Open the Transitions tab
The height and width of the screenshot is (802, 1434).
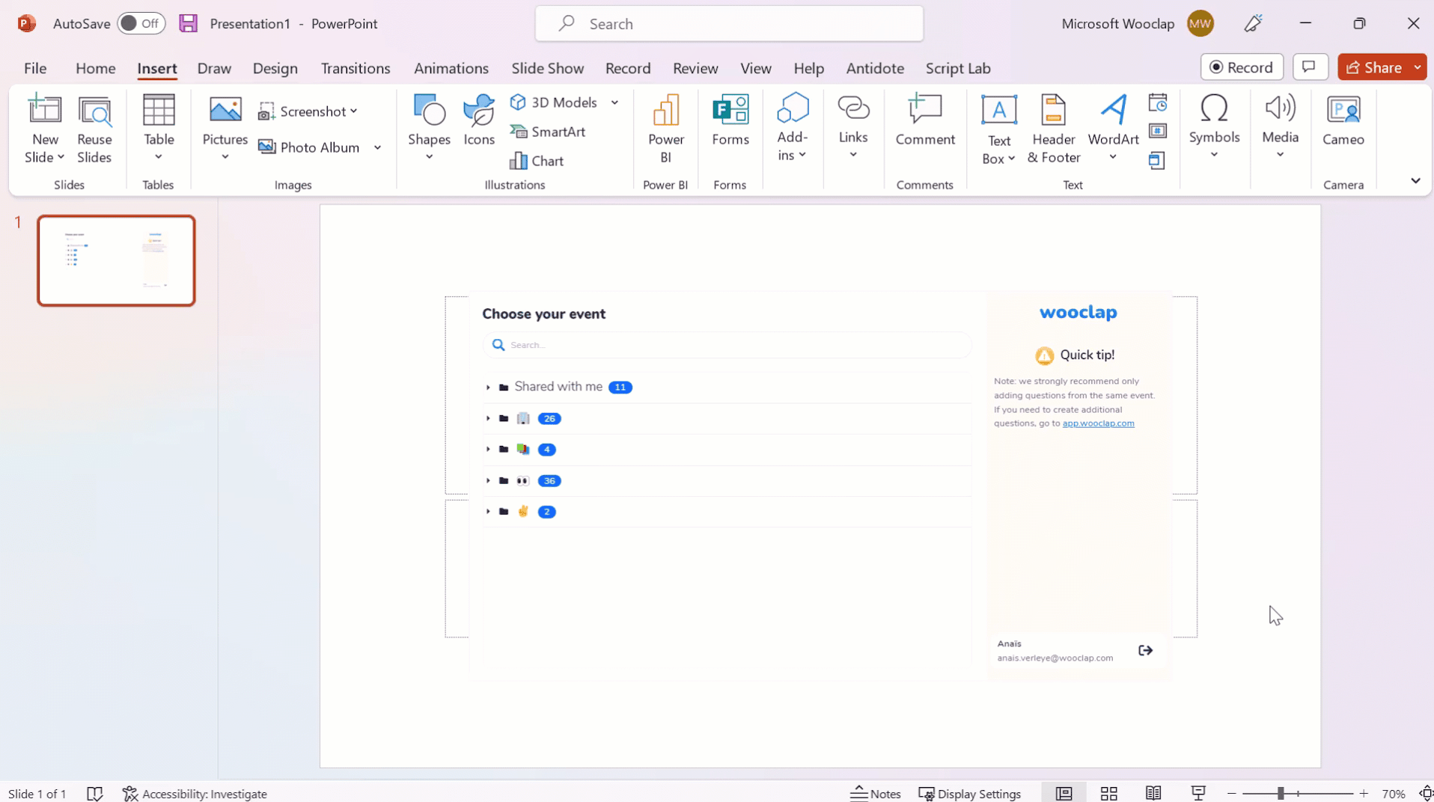[356, 68]
